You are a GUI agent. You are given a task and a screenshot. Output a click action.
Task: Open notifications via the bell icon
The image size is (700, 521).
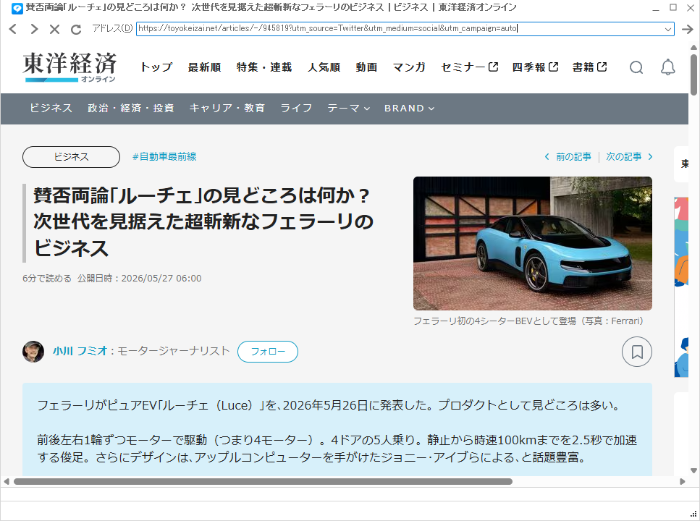[x=668, y=67]
